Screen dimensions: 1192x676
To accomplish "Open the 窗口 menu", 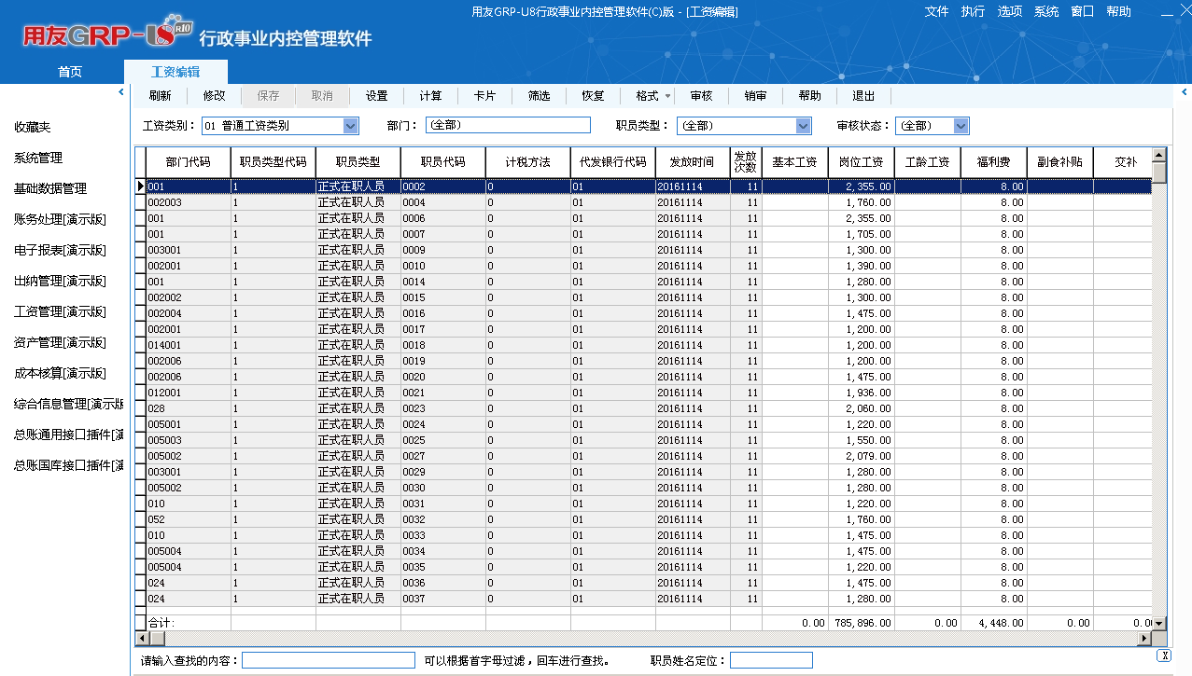I will (x=1083, y=11).
